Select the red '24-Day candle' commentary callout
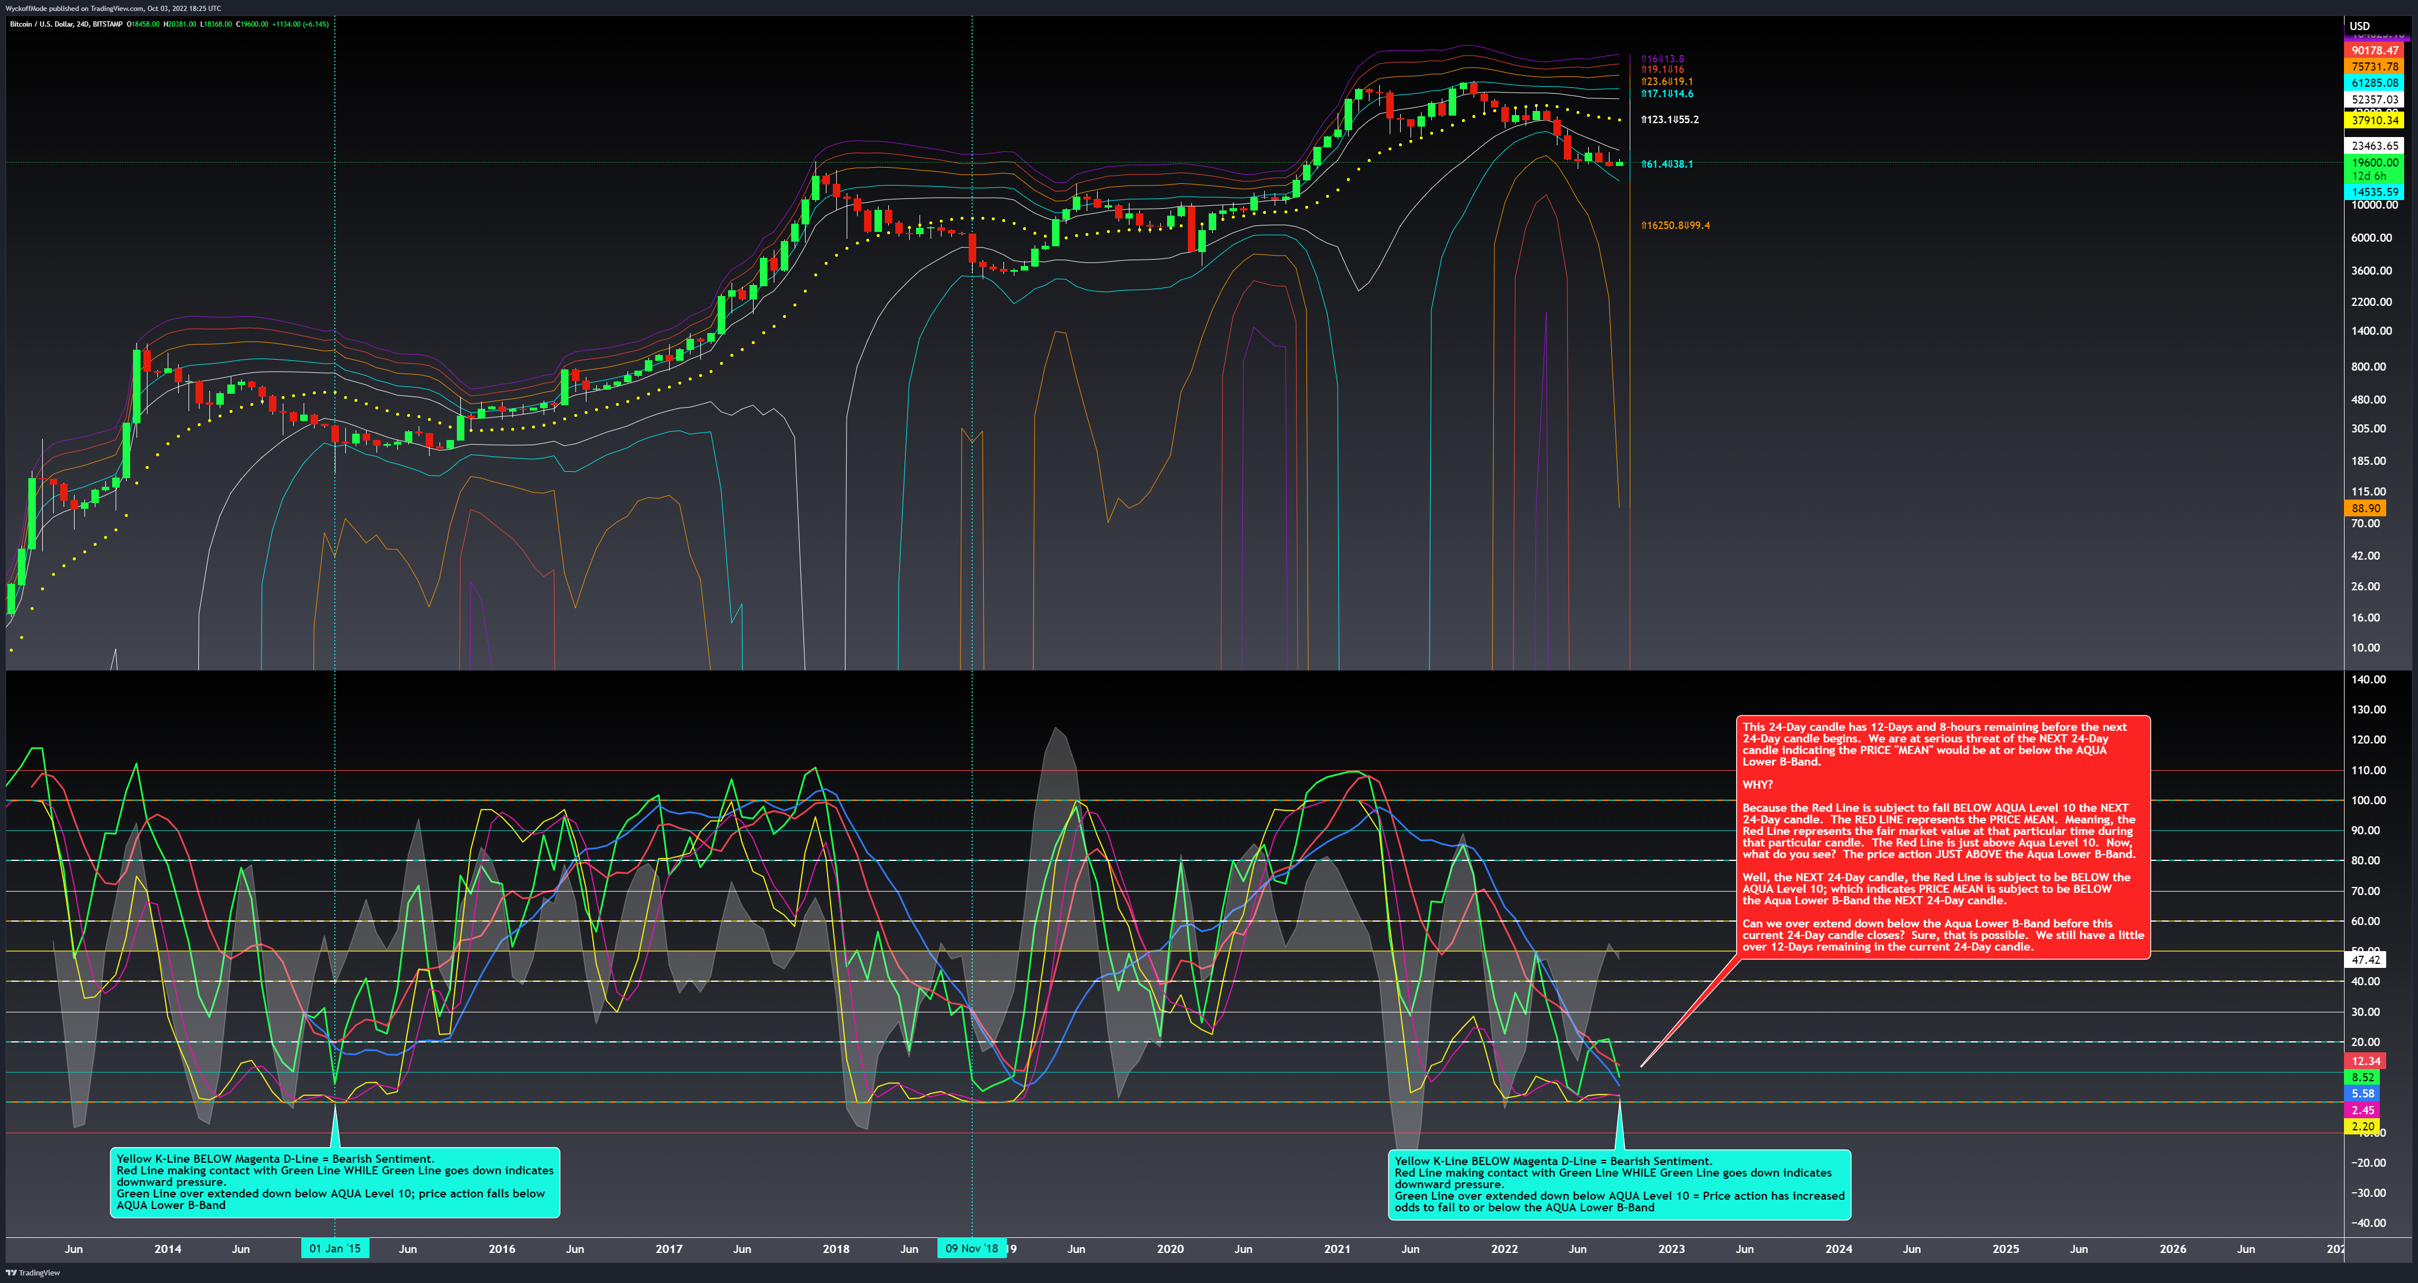The height and width of the screenshot is (1283, 2418). point(1943,836)
